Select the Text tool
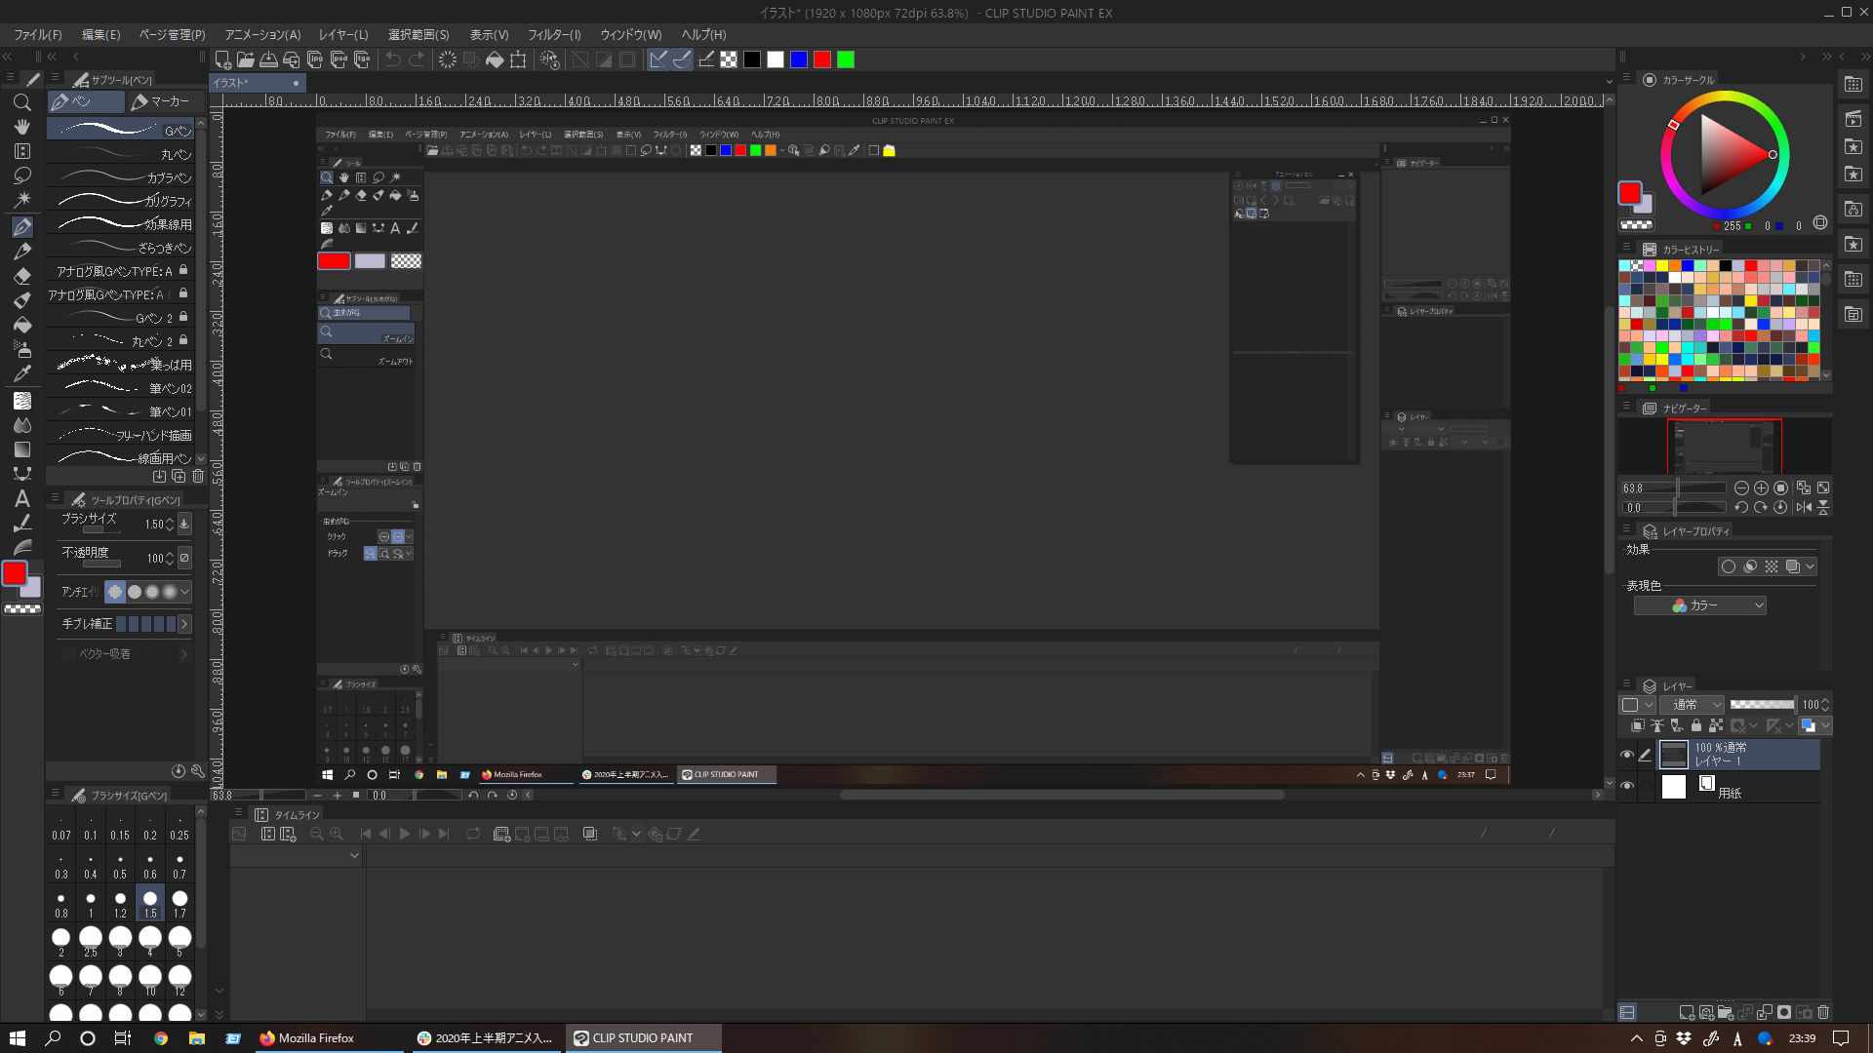 (x=21, y=498)
